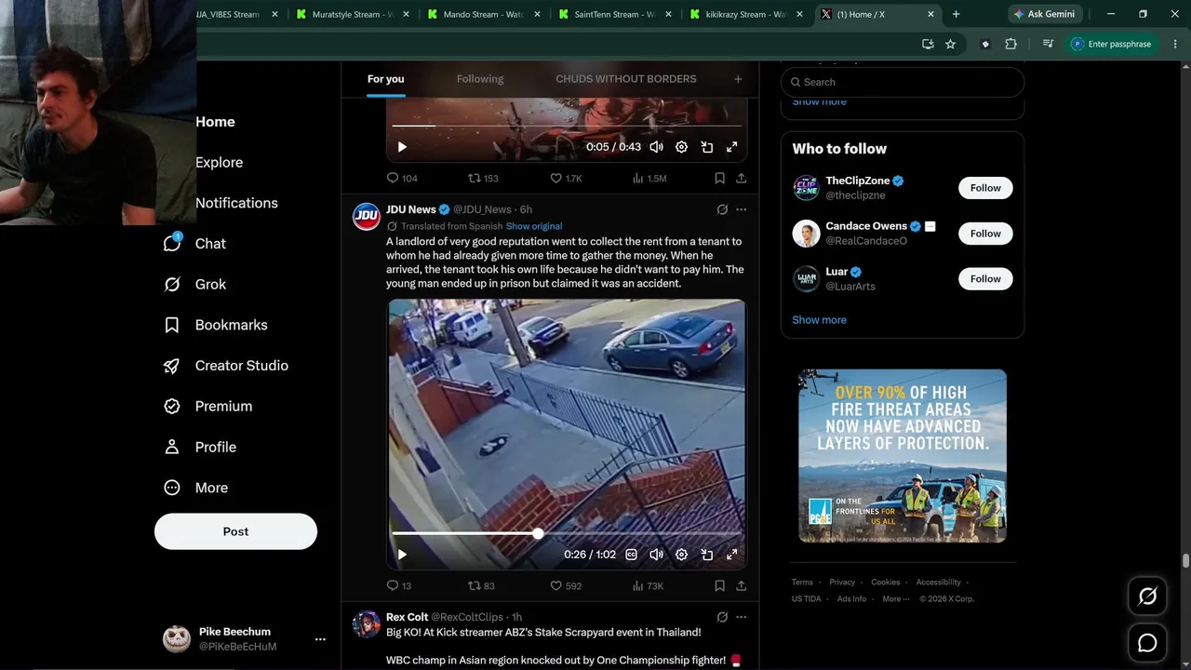Viewport: 1191px width, 670px height.
Task: Open Bookmarks in the X sidebar
Action: [x=215, y=325]
